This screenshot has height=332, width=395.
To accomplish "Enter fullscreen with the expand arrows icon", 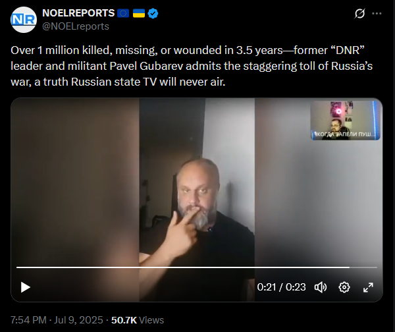I will [368, 287].
